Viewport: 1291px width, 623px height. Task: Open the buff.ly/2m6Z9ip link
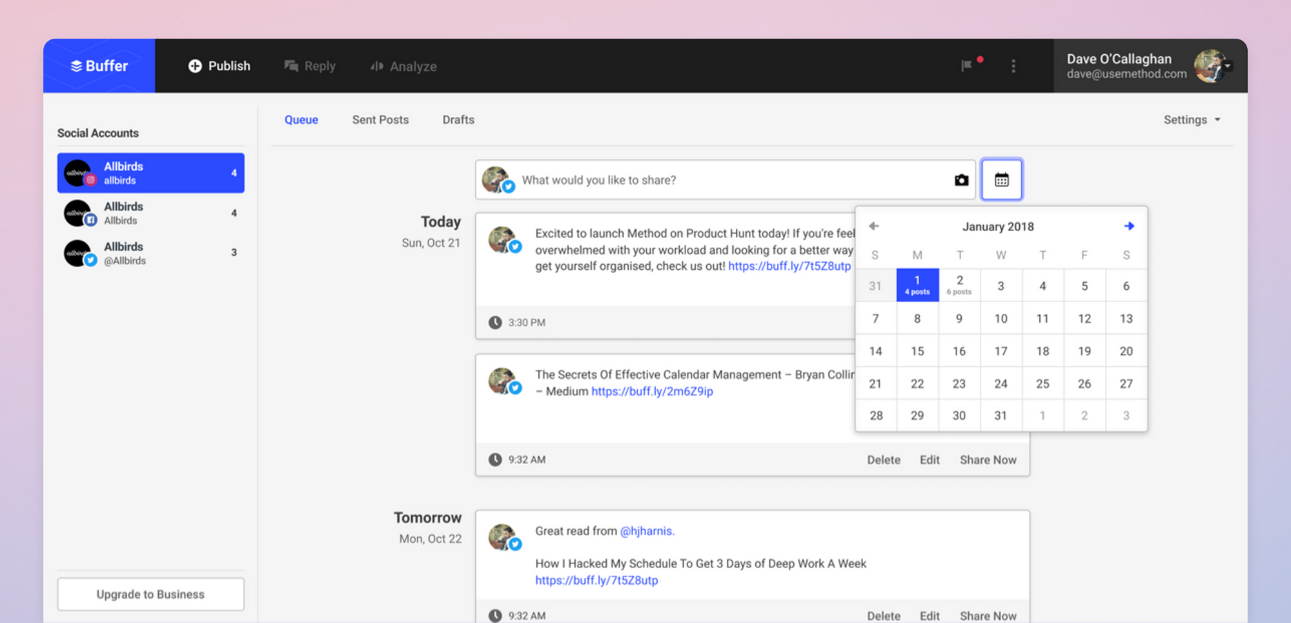[x=652, y=391]
